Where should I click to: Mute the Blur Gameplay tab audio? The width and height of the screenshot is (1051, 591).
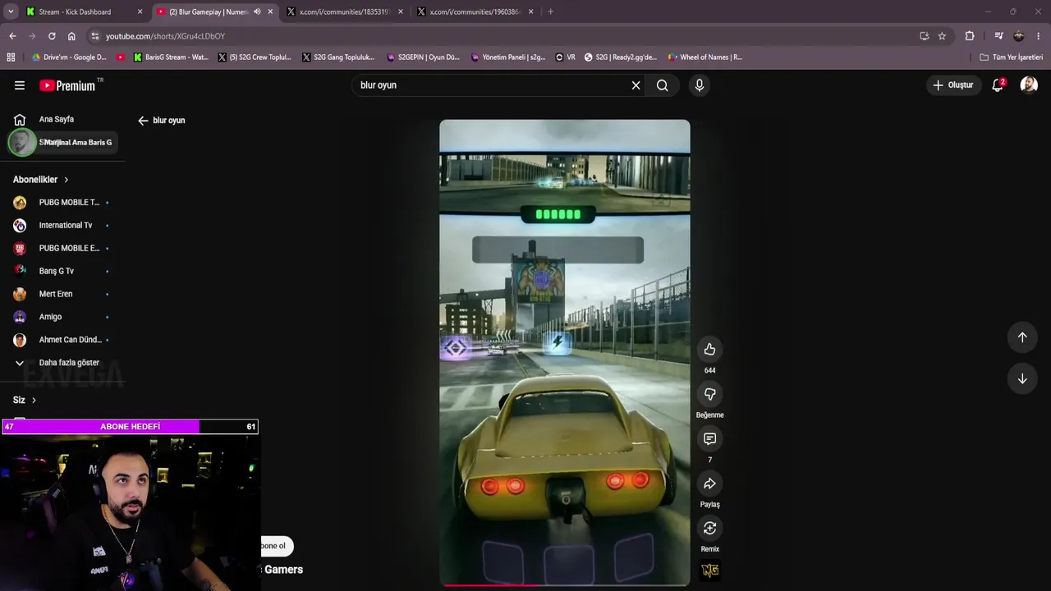coord(257,11)
